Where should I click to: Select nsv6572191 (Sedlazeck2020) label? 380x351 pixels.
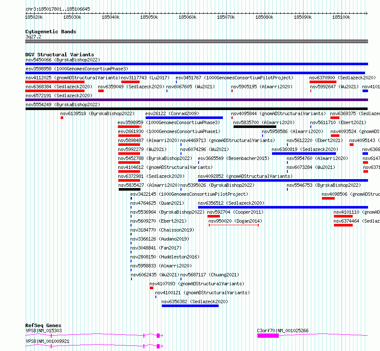click(x=59, y=96)
